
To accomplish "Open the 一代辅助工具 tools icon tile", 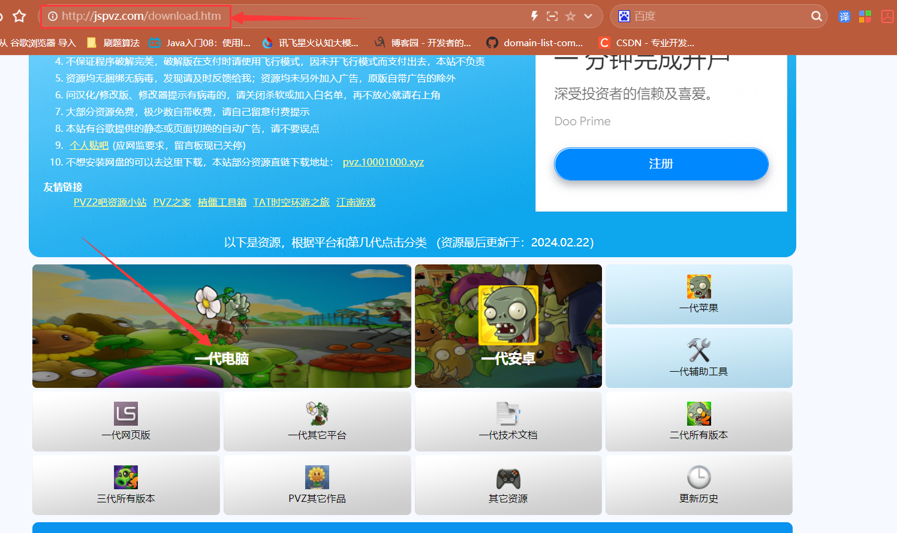I will pos(699,358).
